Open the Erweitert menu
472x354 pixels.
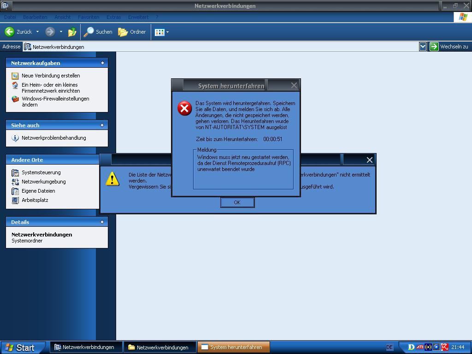(138, 17)
